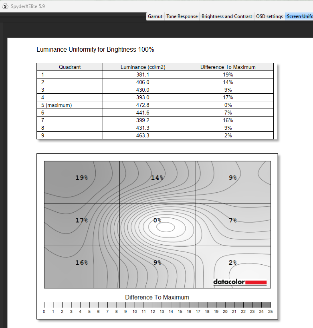Image resolution: width=313 pixels, height=328 pixels.
Task: Open the Tone Response tab
Action: point(182,16)
